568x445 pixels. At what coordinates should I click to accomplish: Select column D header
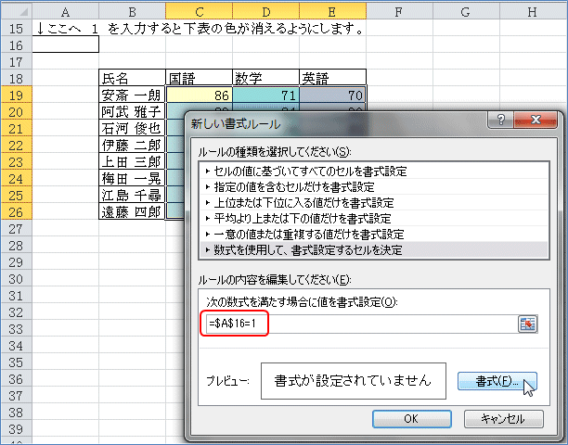coord(265,11)
